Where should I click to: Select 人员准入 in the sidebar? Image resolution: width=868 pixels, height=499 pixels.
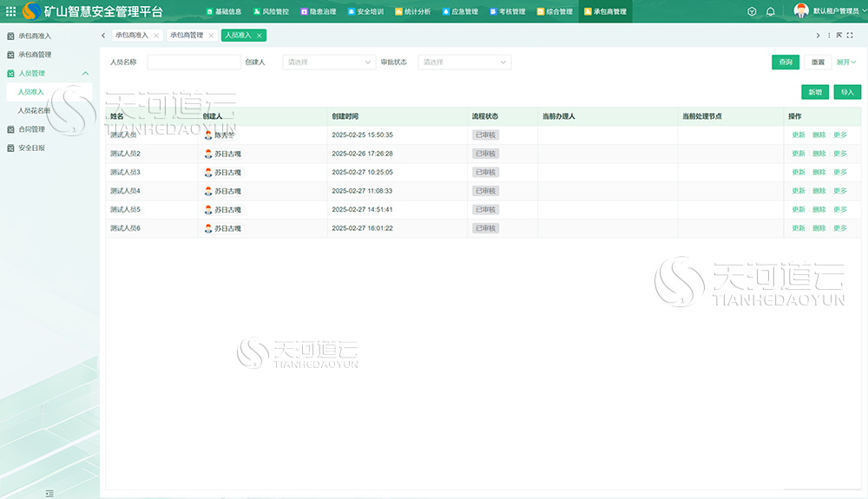30,92
